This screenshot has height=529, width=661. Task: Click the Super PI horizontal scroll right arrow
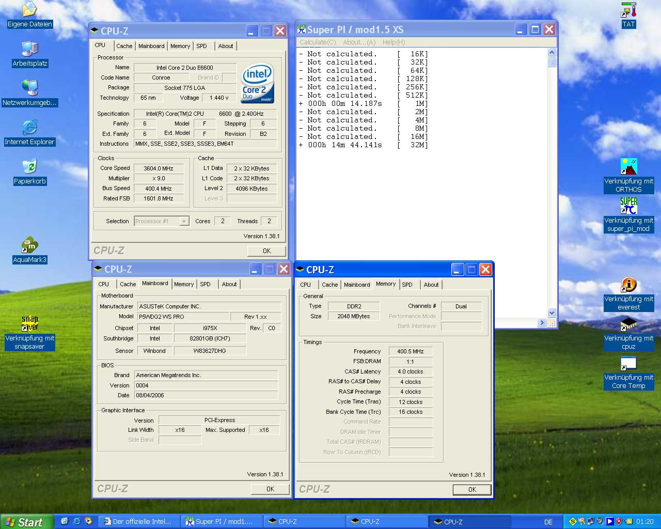pyautogui.click(x=542, y=323)
